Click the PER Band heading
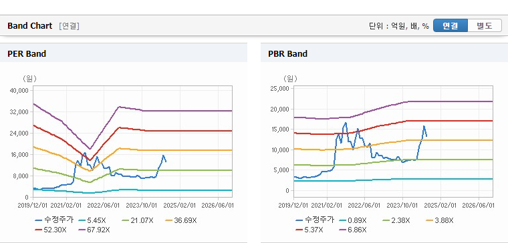This screenshot has width=508, height=243. coord(27,53)
